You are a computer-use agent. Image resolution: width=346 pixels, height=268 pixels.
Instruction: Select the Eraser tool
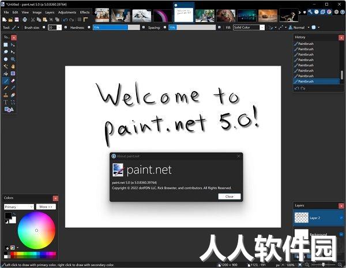coord(13,81)
